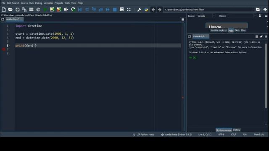Click the debugger step current line icon
Image resolution: width=269 pixels, height=151 pixels.
(x=87, y=10)
